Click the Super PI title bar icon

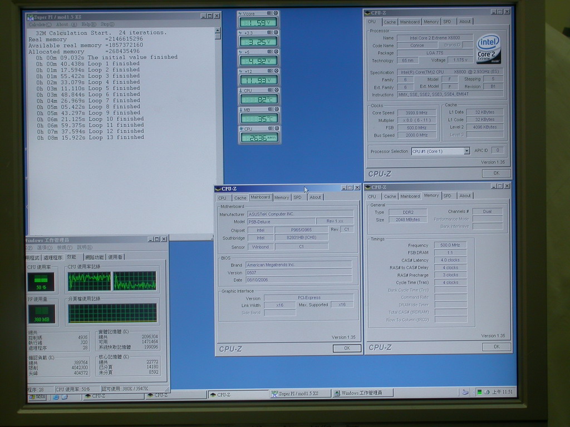[30, 17]
